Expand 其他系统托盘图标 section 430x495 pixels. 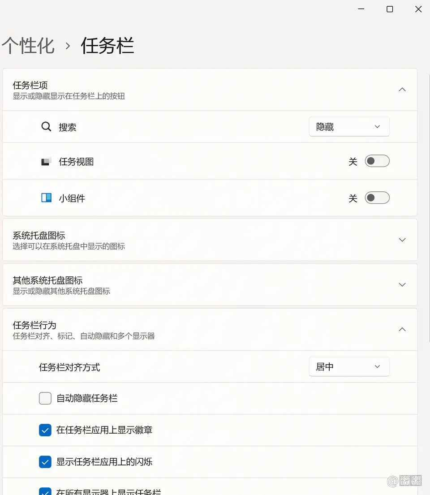pos(402,285)
